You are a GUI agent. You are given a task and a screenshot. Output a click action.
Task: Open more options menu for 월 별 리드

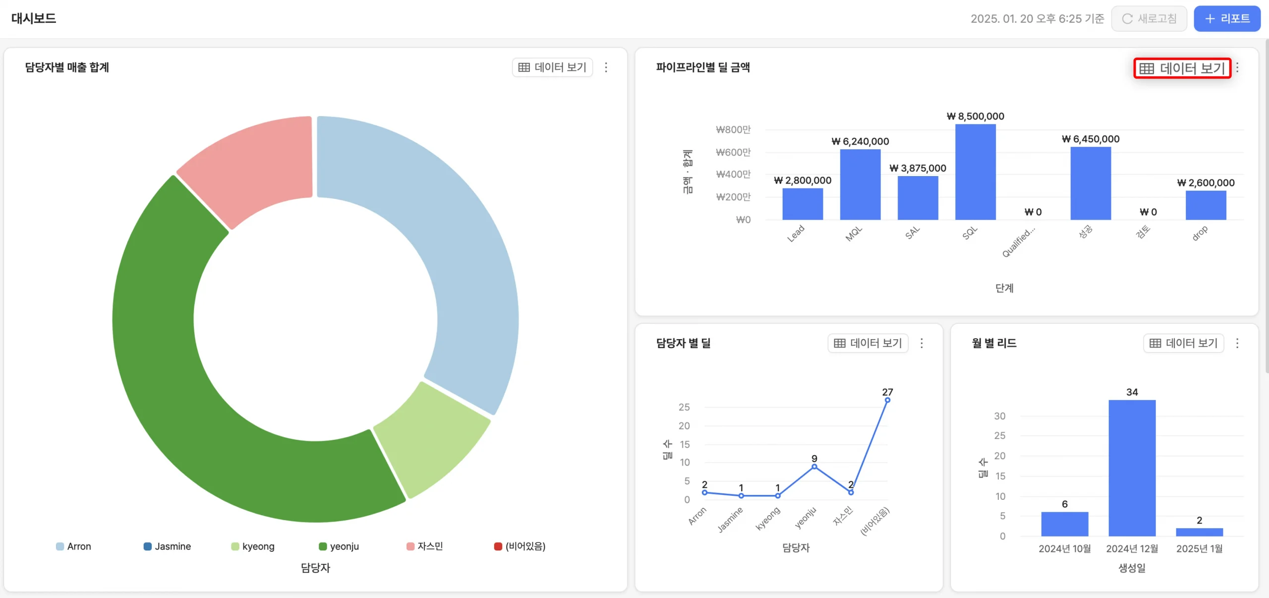click(x=1237, y=343)
